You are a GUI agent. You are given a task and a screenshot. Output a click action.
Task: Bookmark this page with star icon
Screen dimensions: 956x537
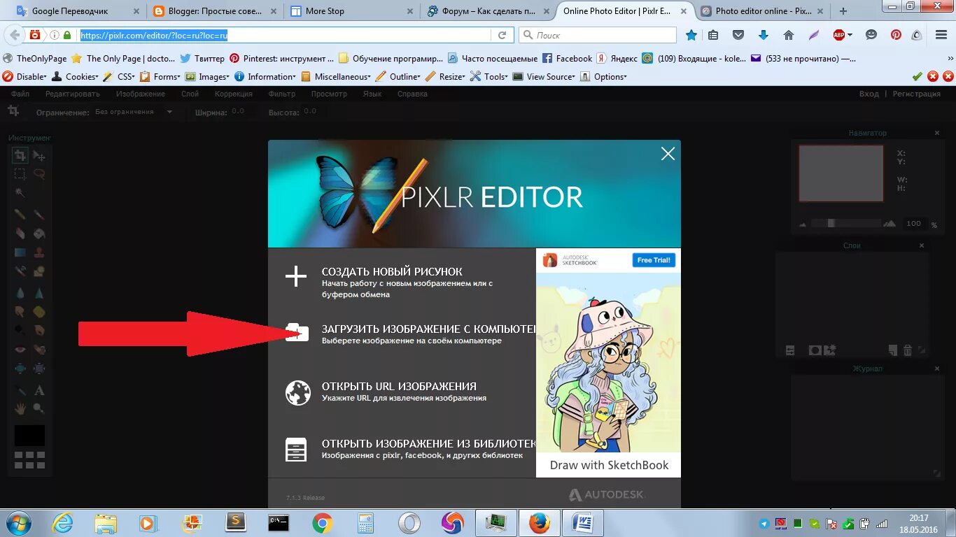click(x=691, y=35)
